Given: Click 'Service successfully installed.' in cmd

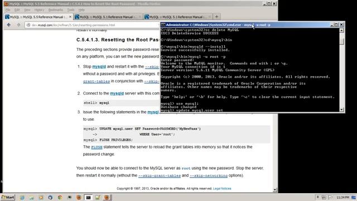Looking at the screenshot, I should pyautogui.click(x=195, y=50).
